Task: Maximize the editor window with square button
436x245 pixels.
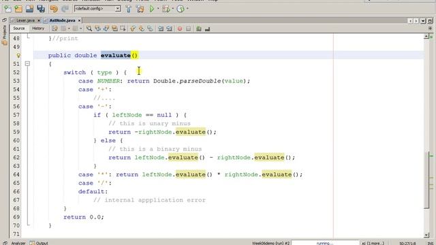Action: [x=430, y=21]
